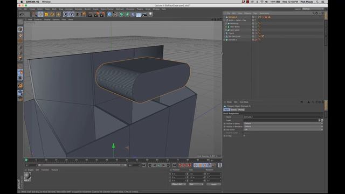Switch to Edges mode in left palette
This screenshot has width=345, height=194.
(20, 53)
